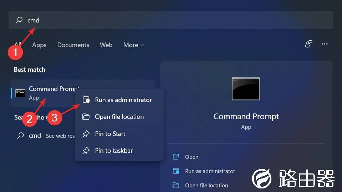Screen dimensions: 342x192
Task: Click the large Command Prompt preview thumbnail
Action: pos(246,89)
